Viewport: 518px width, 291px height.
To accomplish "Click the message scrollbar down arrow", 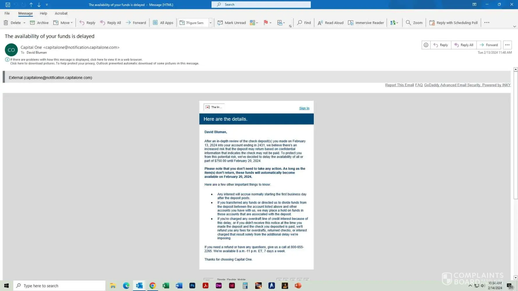I will 516,278.
